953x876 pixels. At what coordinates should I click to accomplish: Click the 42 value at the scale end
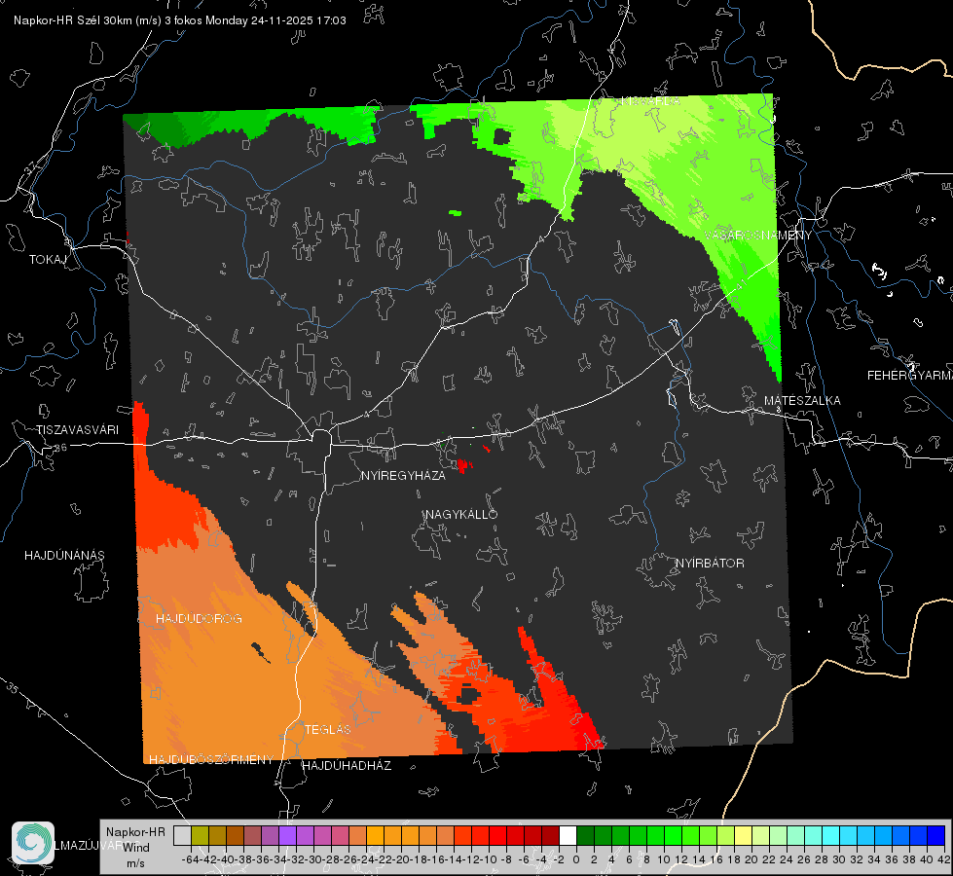point(944,859)
